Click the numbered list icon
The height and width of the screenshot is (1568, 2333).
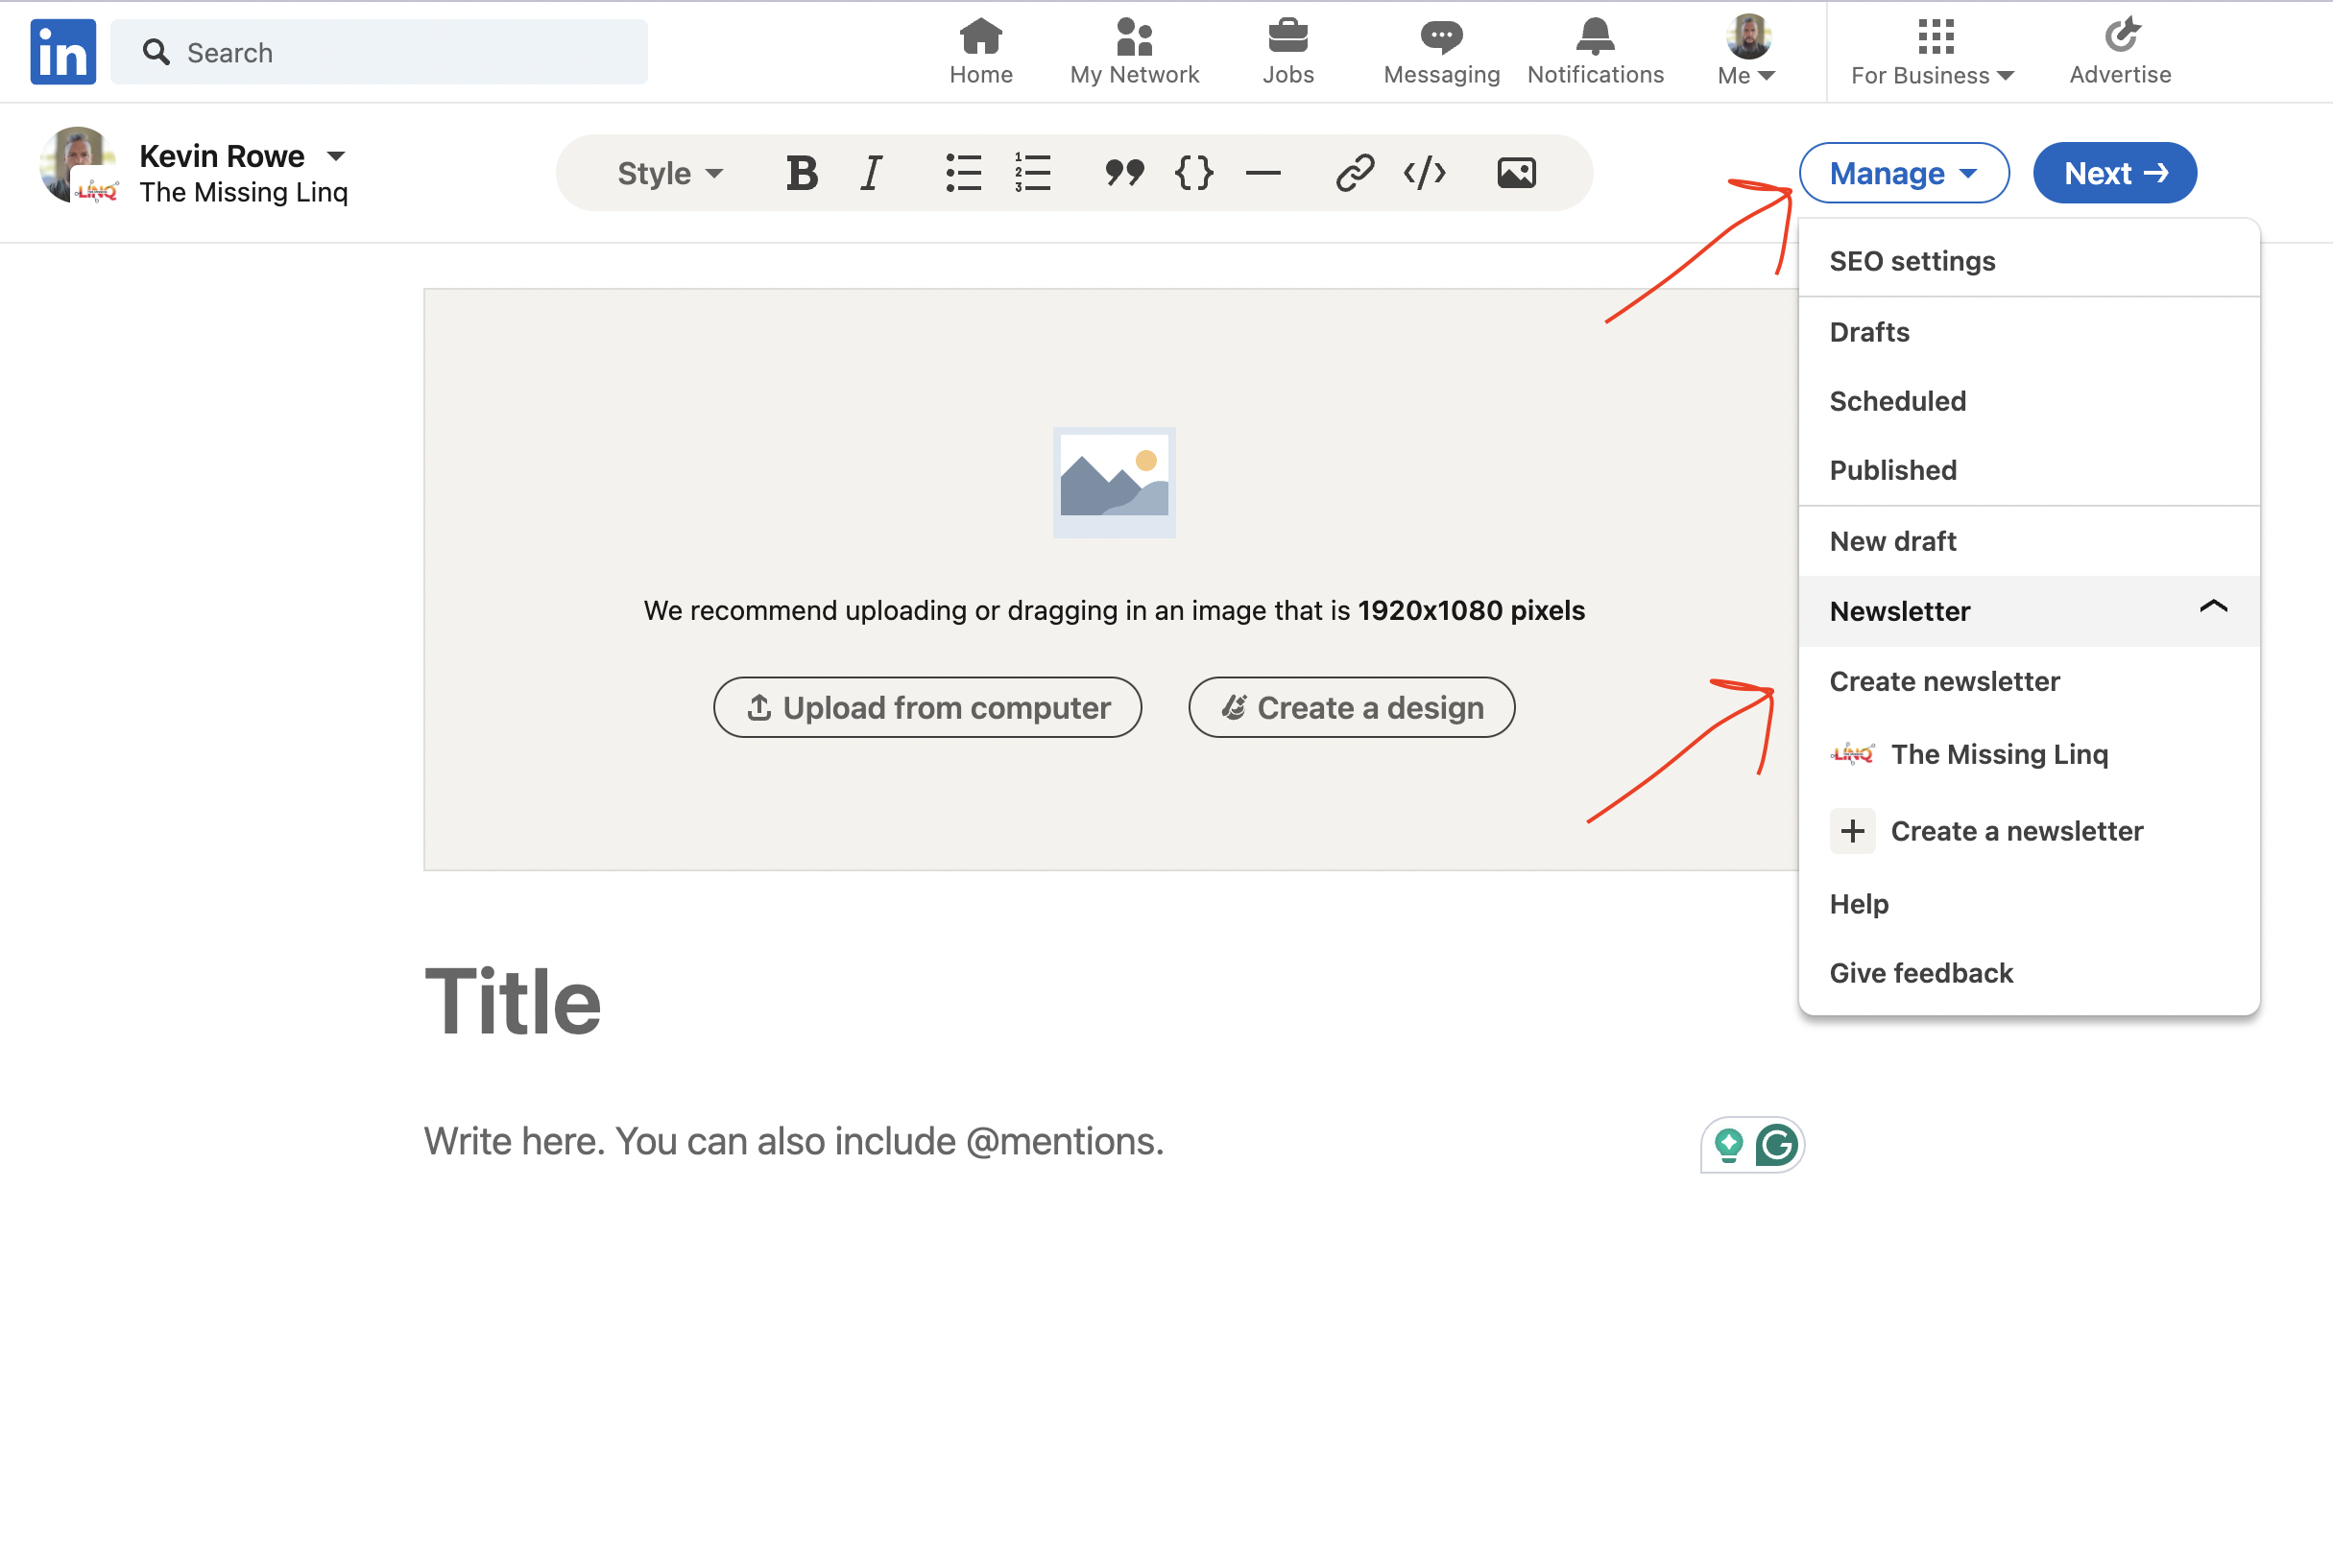tap(1033, 170)
